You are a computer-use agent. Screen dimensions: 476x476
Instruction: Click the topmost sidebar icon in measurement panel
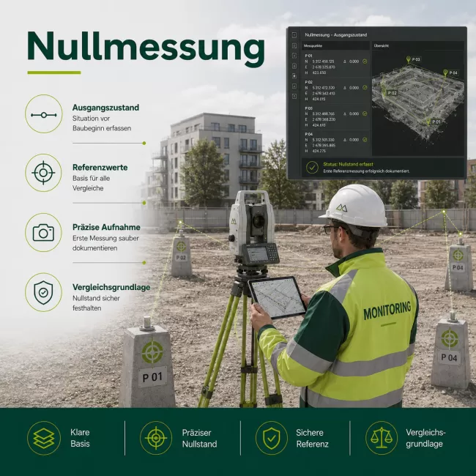tap(294, 35)
